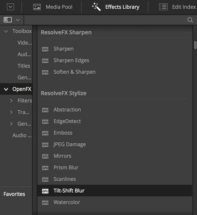Open the Media Pool tab

coord(53,7)
